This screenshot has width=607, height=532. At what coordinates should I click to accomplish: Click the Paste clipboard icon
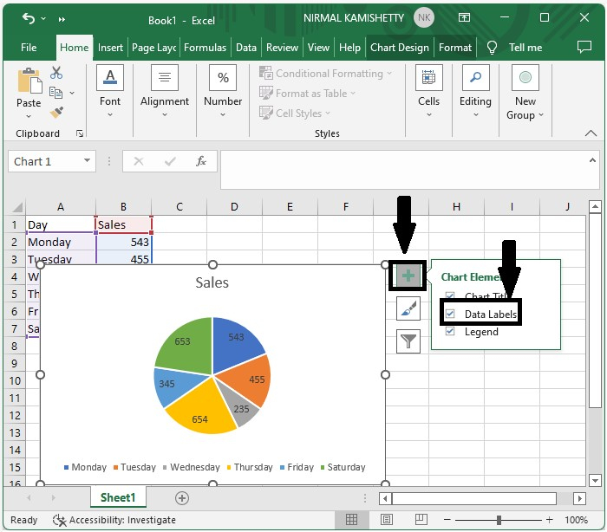[x=29, y=81]
